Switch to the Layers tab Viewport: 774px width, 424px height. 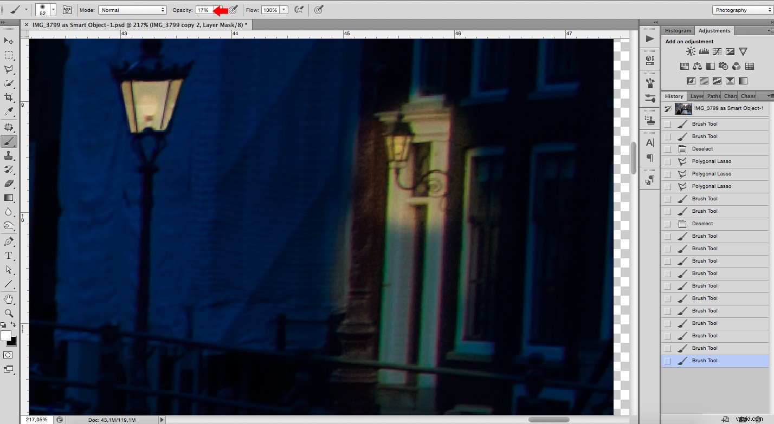[696, 96]
